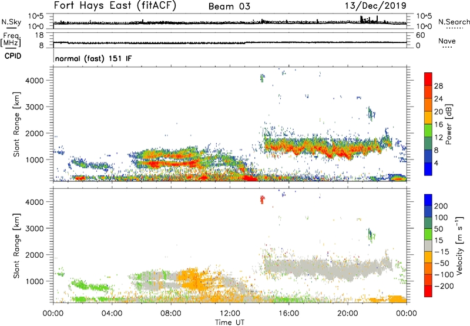
Task: Click the '04:00' time axis tick label
Action: [x=112, y=314]
